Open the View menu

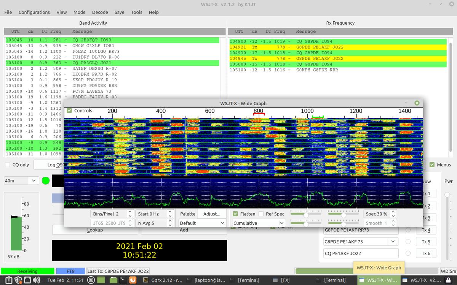(62, 12)
